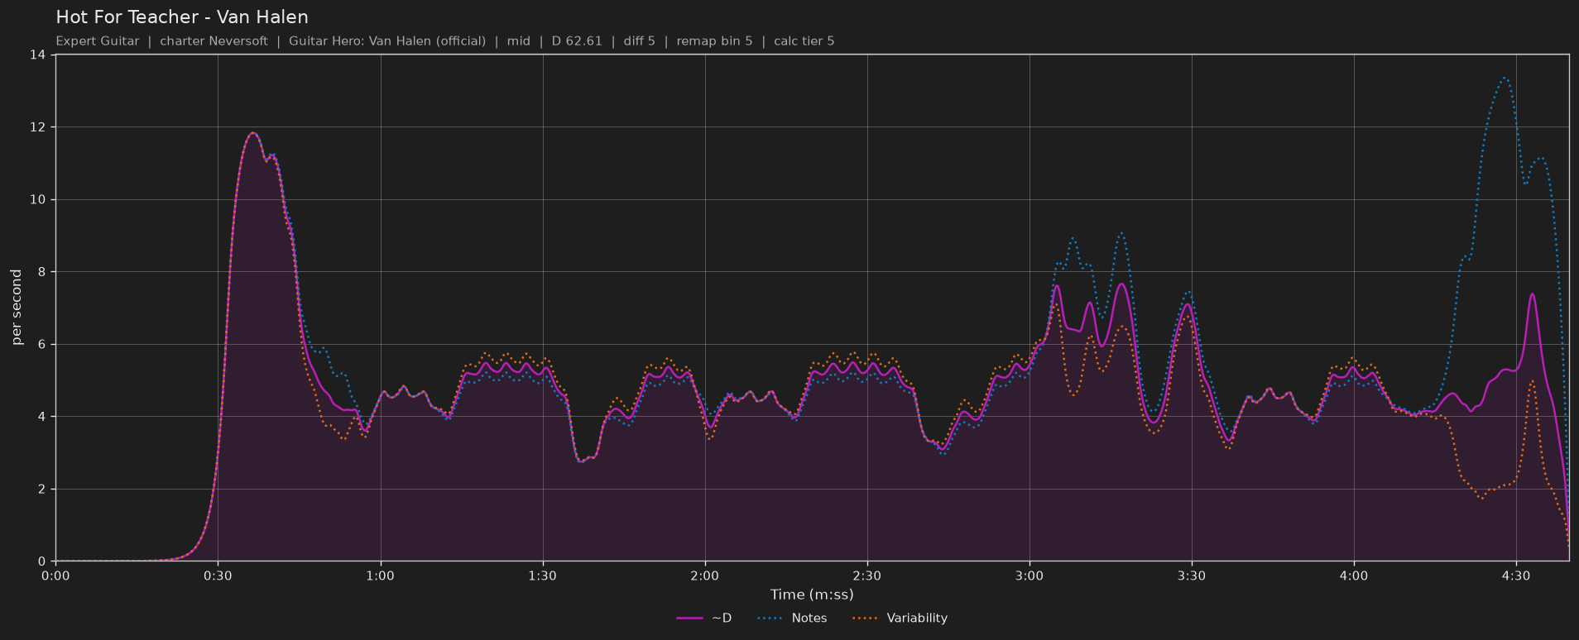Click the "2:00" time tick label
The width and height of the screenshot is (1579, 640).
(x=704, y=576)
